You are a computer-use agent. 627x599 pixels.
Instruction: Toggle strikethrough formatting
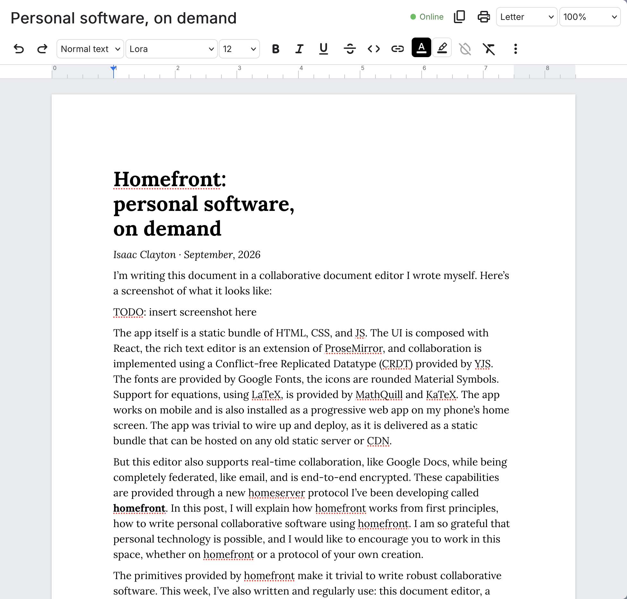(x=349, y=49)
